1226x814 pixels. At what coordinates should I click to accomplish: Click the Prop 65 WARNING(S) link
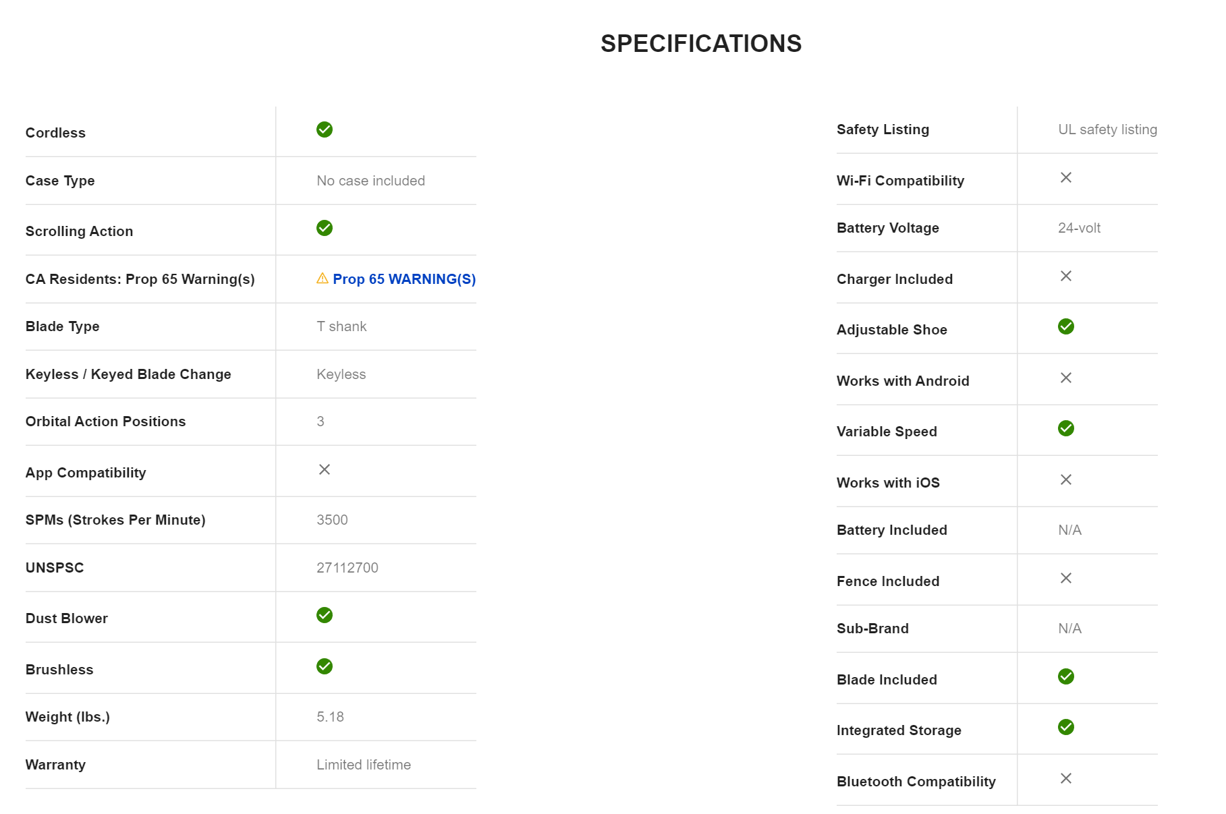(x=403, y=279)
